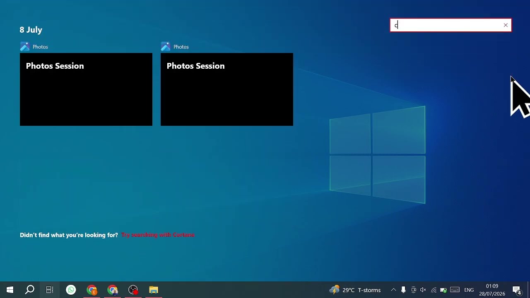Open the Windows Start menu
The width and height of the screenshot is (530, 298).
click(10, 290)
